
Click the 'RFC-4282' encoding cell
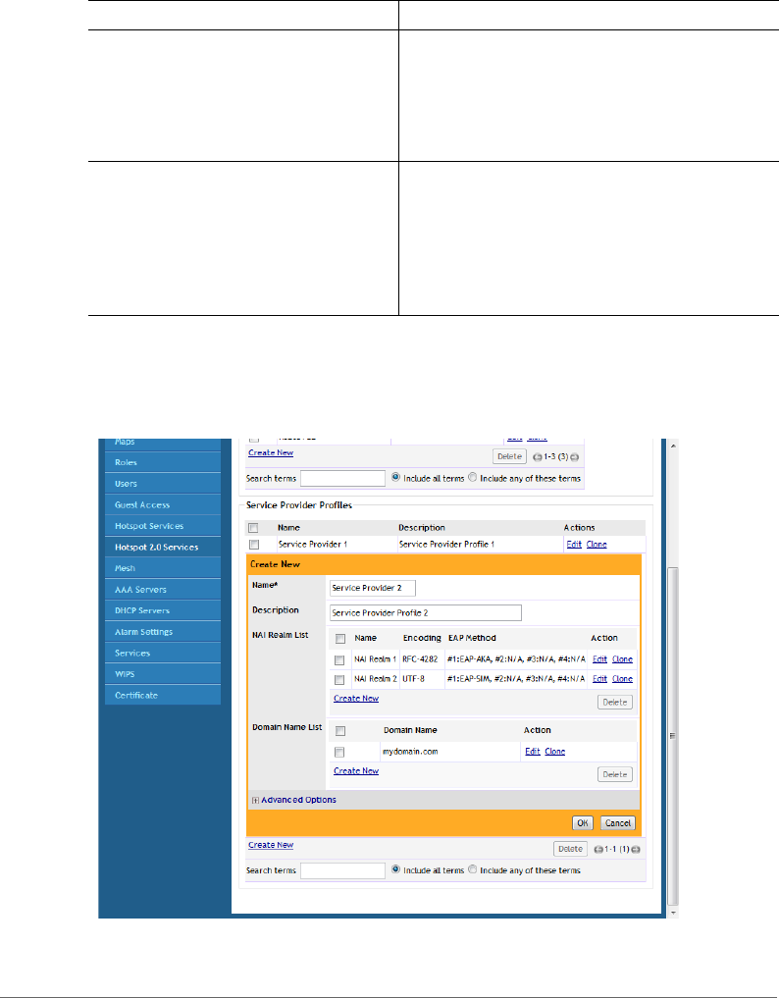(420, 659)
